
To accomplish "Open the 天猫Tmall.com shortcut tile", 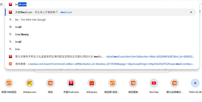I will (71, 83).
